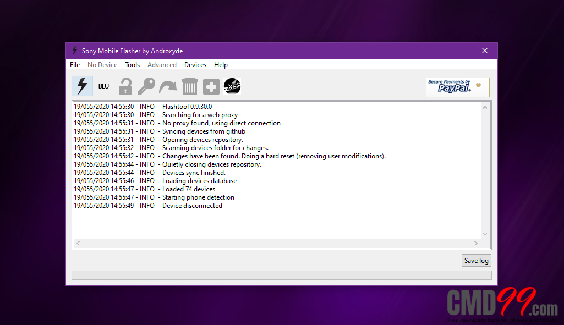This screenshot has height=325, width=564.
Task: Click the lightning bolt Flash device icon
Action: coord(82,86)
